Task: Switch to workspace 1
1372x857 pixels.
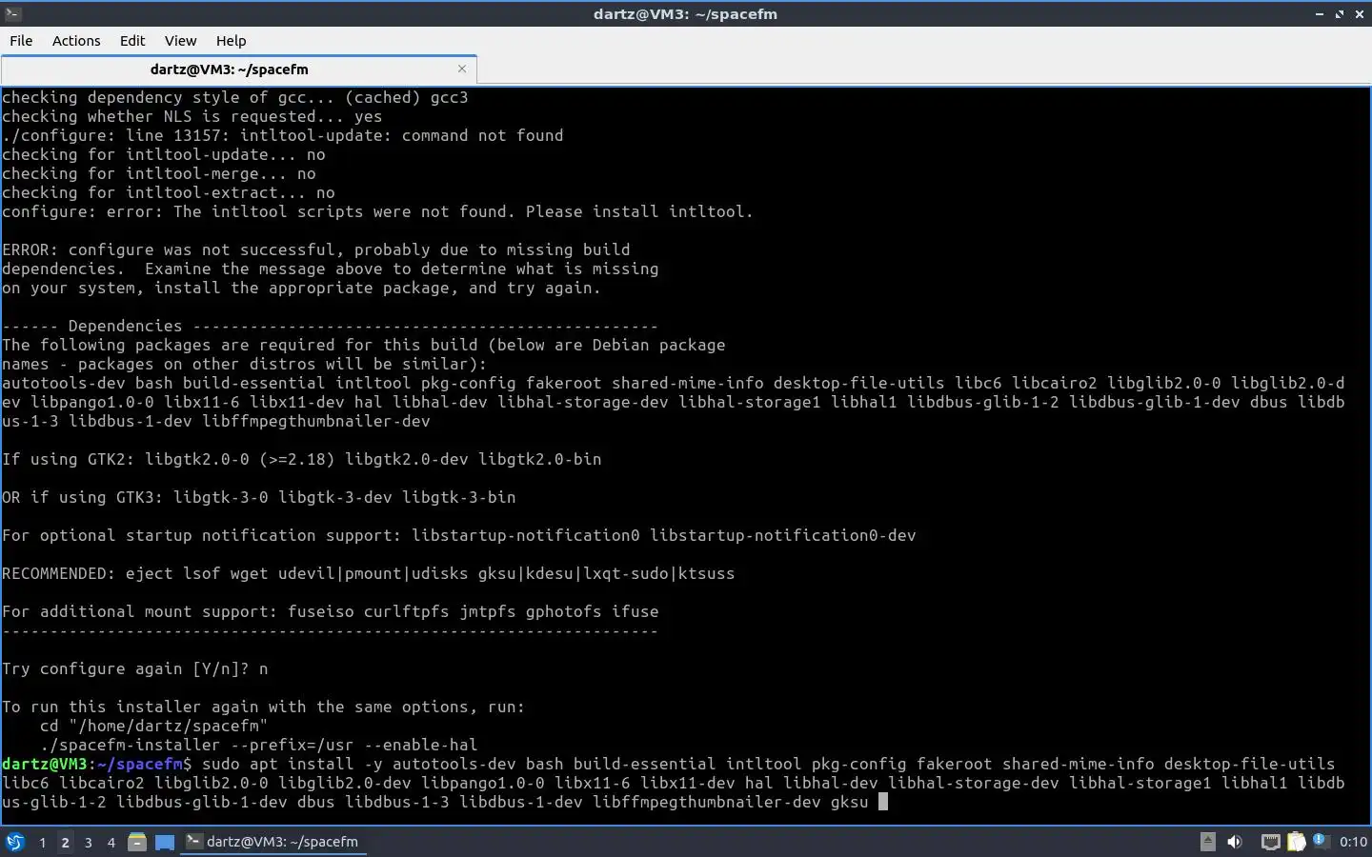Action: pos(42,842)
